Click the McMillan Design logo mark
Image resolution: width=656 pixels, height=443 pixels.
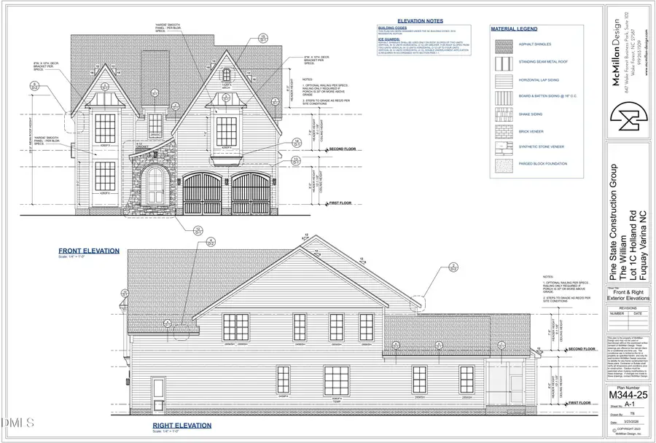point(629,116)
